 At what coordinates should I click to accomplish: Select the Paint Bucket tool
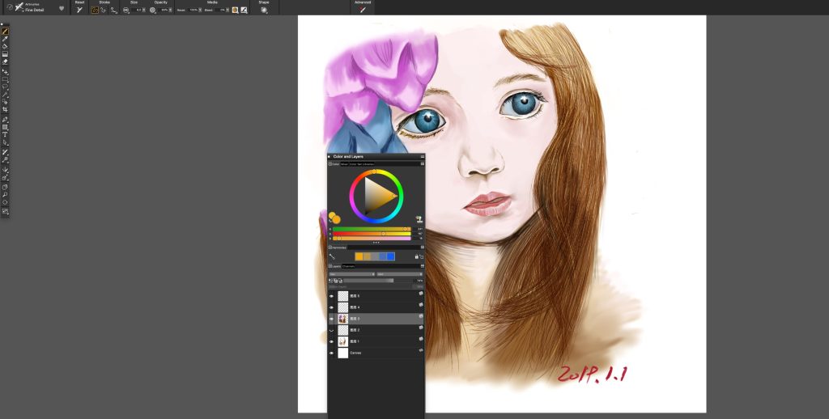tap(5, 46)
